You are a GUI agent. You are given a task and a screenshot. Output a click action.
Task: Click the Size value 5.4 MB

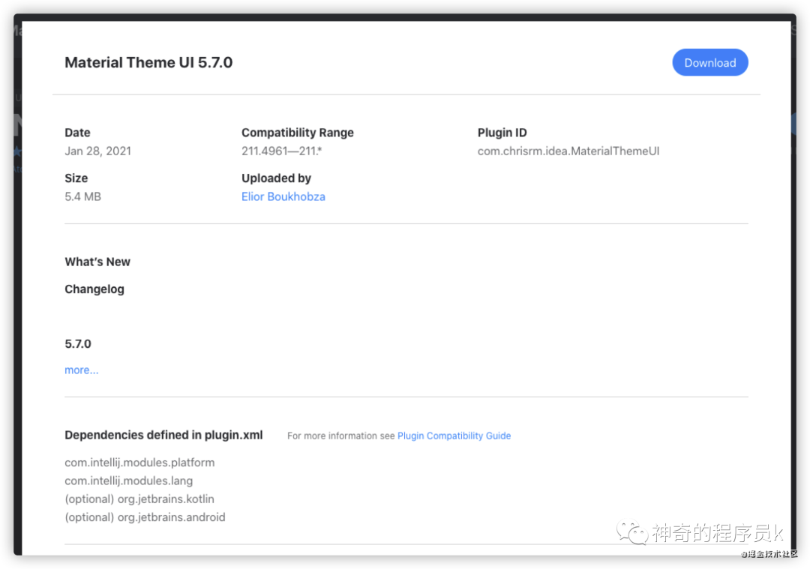pos(82,196)
